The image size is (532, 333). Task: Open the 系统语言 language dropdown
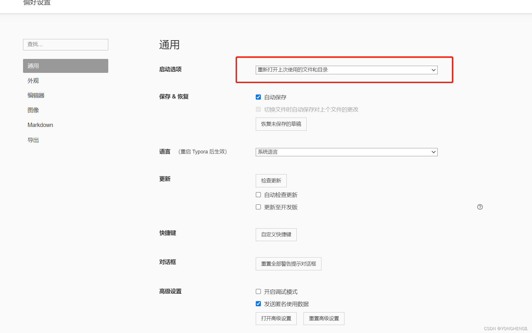[346, 152]
